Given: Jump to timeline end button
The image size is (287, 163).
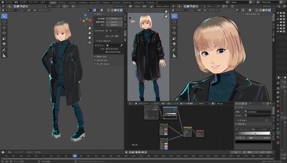Looking at the screenshot, I should [x=146, y=152].
